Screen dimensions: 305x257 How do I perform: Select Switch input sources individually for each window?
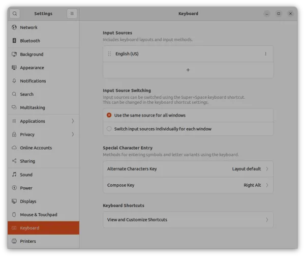[x=109, y=129]
